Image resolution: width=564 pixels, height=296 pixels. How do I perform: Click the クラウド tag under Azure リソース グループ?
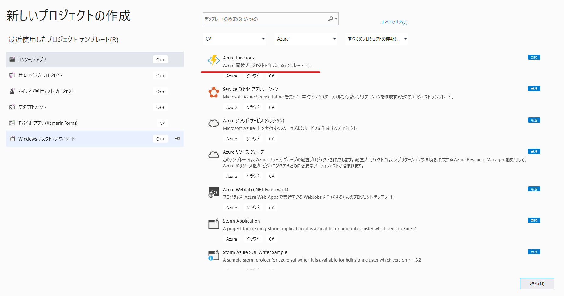click(x=253, y=176)
